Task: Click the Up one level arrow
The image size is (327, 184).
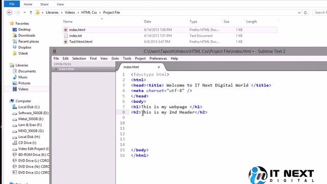Action: 31,12
